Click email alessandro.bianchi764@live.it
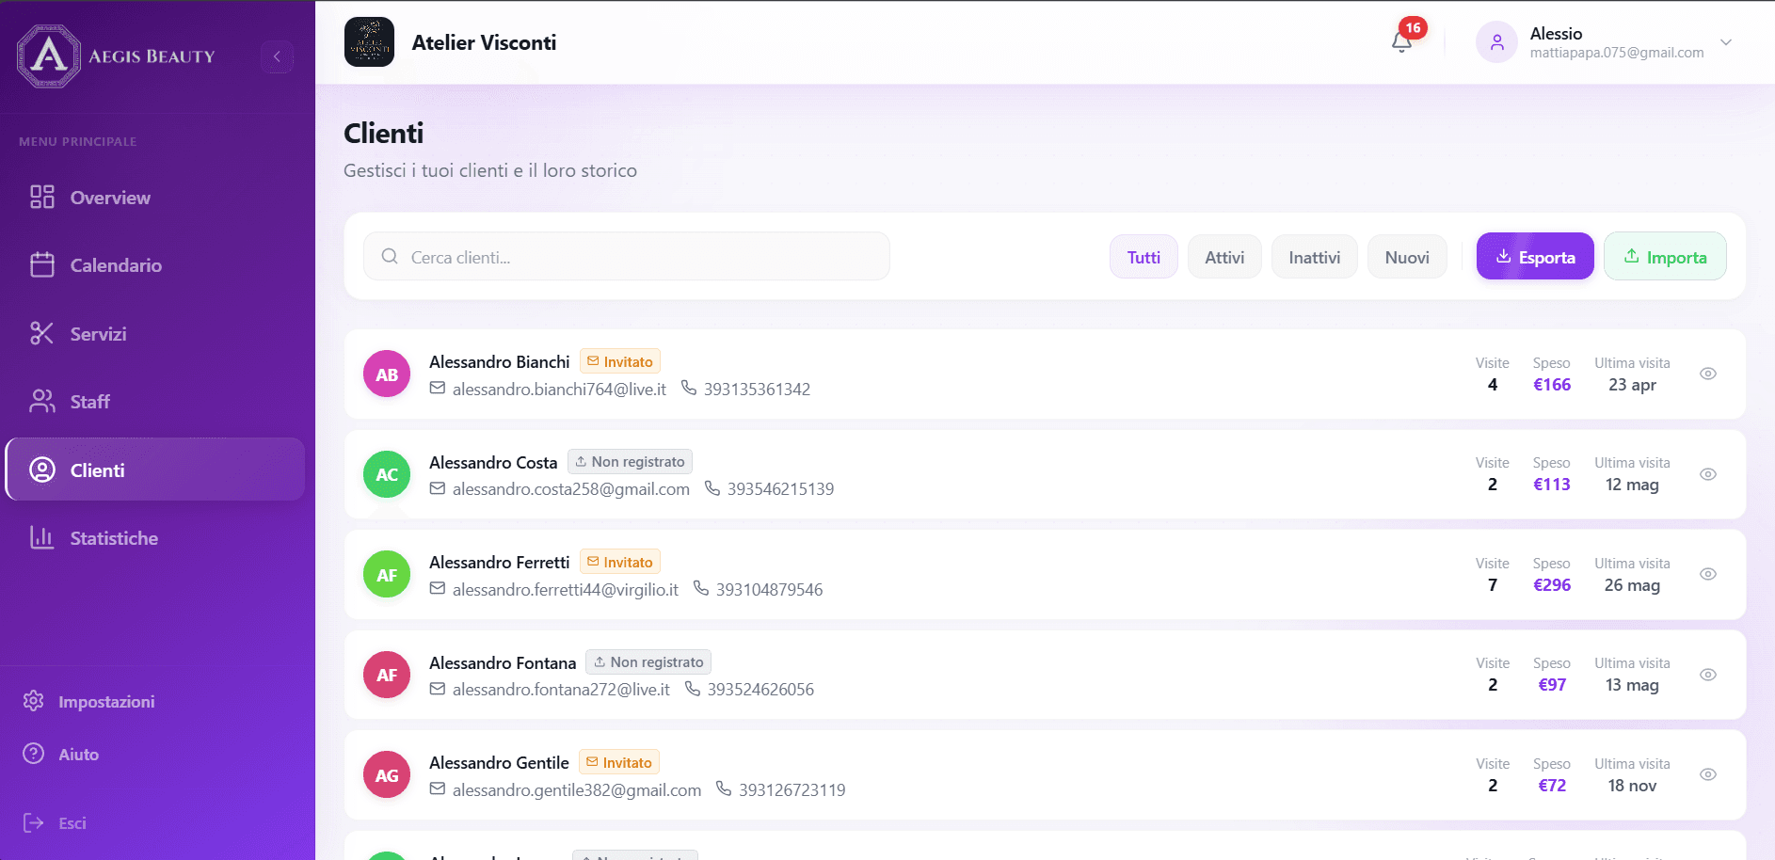Image resolution: width=1775 pixels, height=860 pixels. [559, 389]
